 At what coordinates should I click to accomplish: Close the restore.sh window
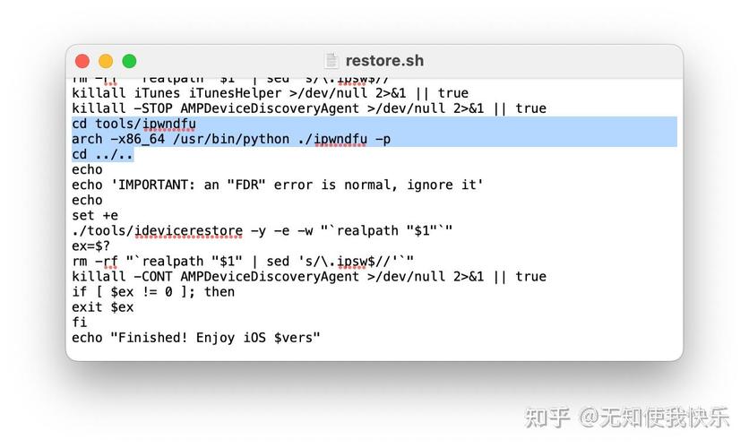(x=82, y=61)
